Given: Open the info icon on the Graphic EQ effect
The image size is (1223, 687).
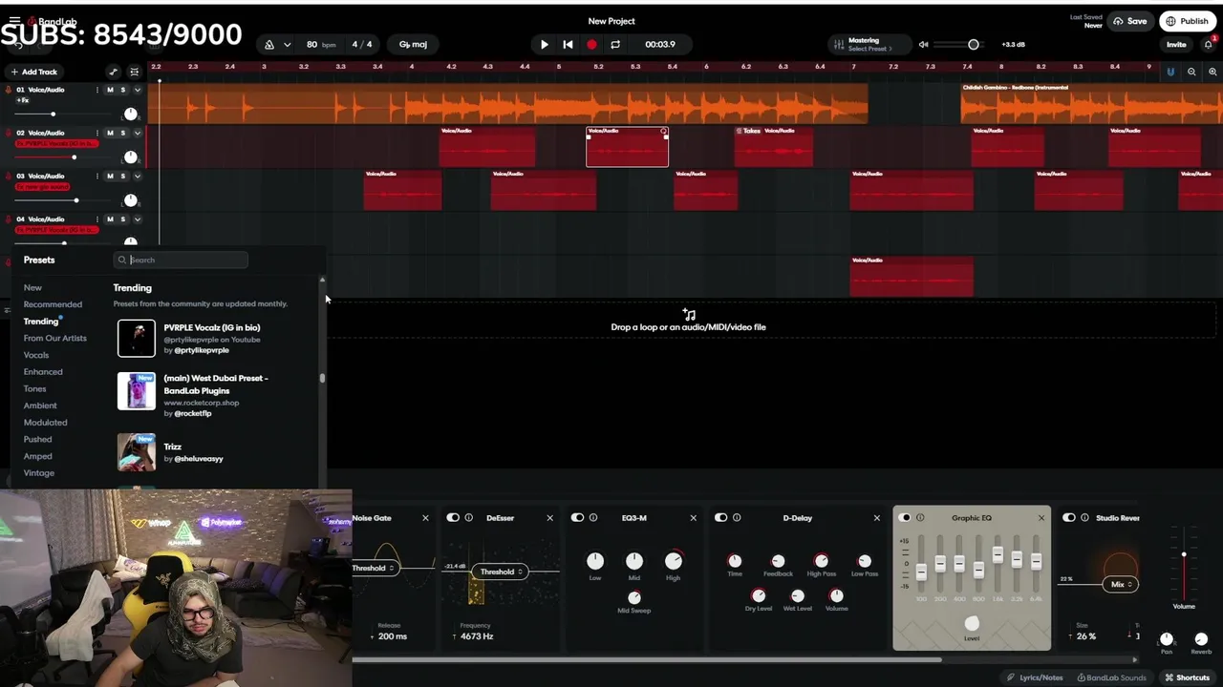Looking at the screenshot, I should pyautogui.click(x=920, y=517).
